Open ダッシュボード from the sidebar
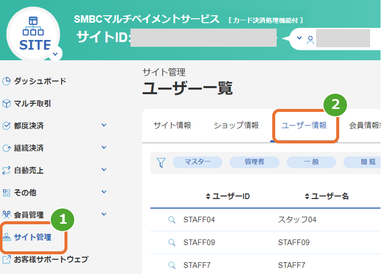Image resolution: width=382 pixels, height=274 pixels. click(39, 81)
